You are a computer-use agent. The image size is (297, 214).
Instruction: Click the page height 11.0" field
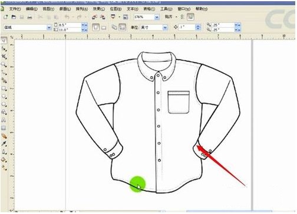[x=70, y=30]
